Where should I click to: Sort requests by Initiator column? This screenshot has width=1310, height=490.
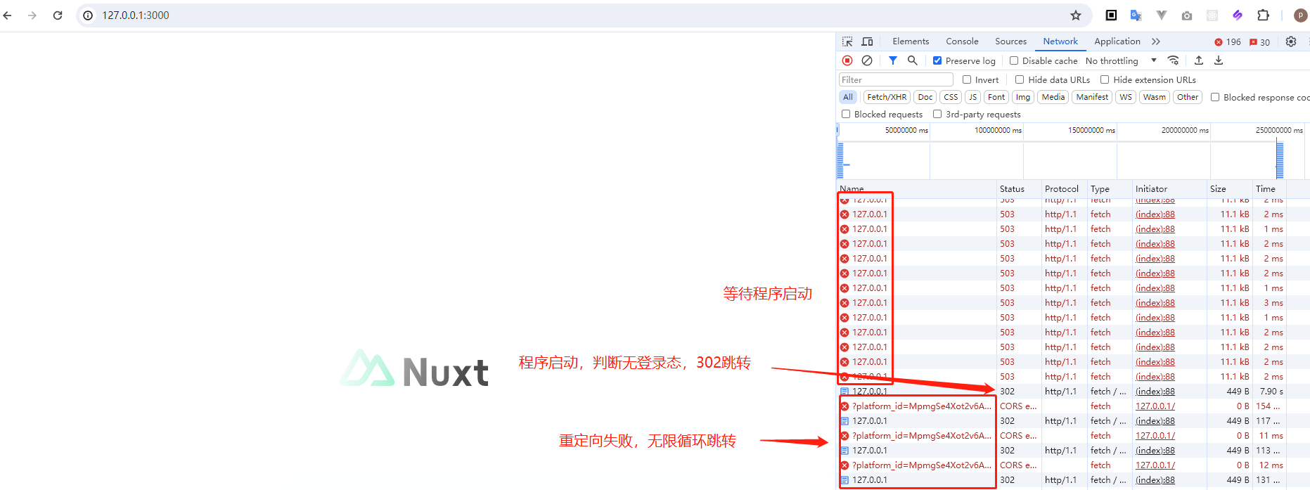(x=1169, y=188)
